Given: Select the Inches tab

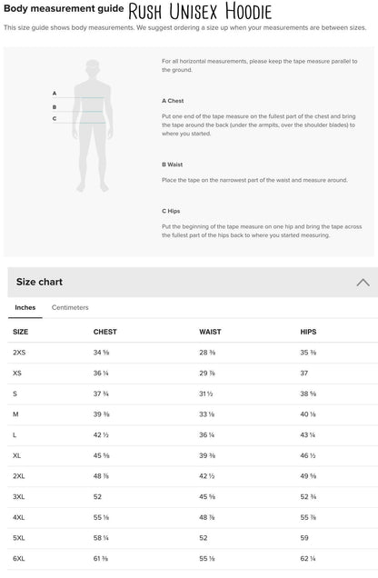Looking at the screenshot, I should pos(25,307).
